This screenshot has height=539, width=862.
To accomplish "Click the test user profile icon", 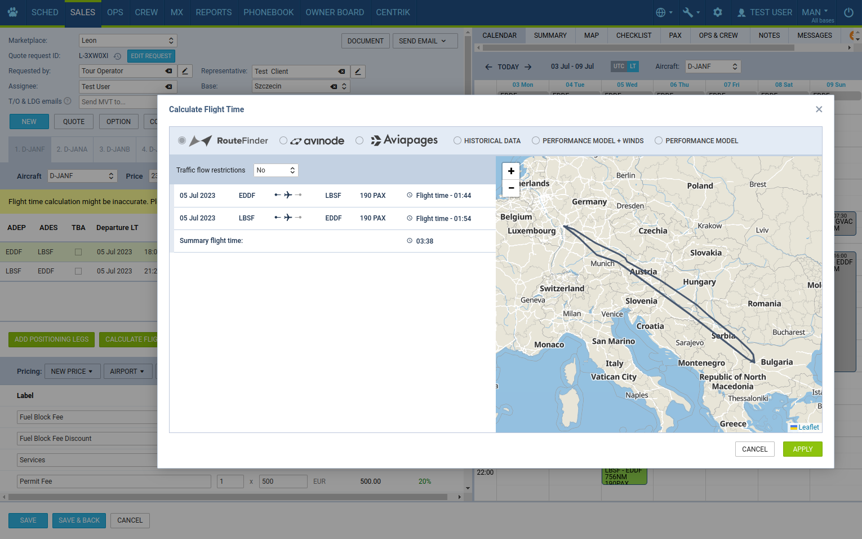I will click(x=741, y=12).
